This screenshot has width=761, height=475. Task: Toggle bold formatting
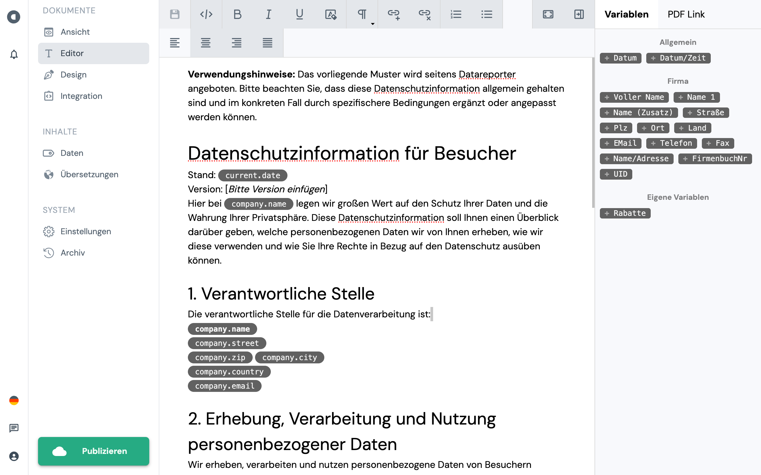pos(238,14)
